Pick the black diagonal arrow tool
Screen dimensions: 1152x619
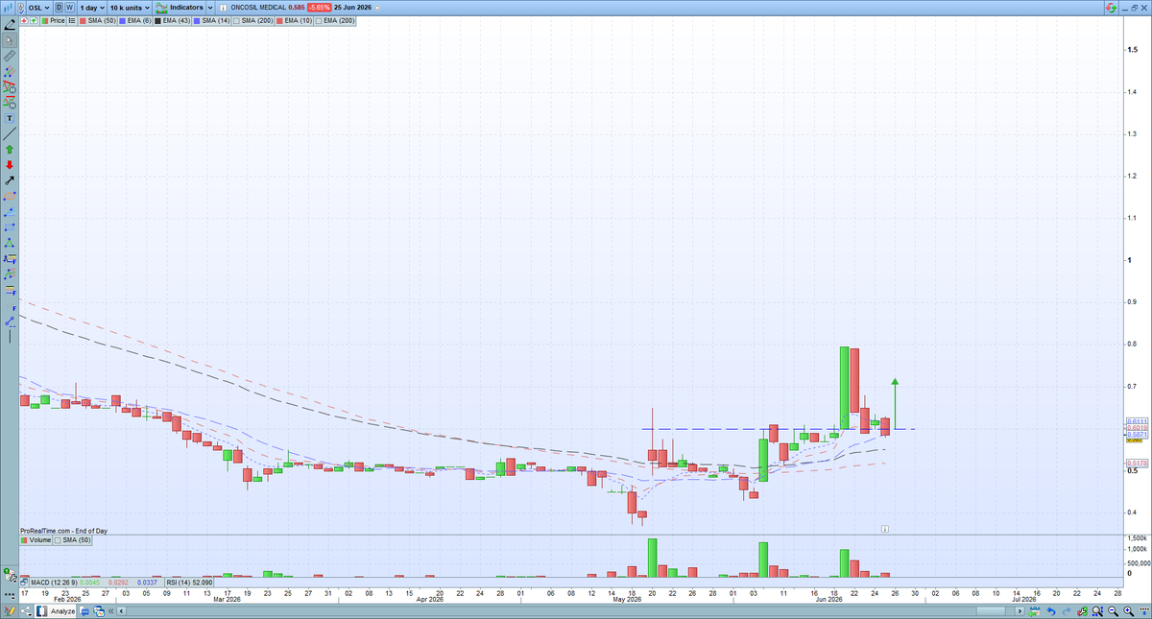tap(10, 179)
